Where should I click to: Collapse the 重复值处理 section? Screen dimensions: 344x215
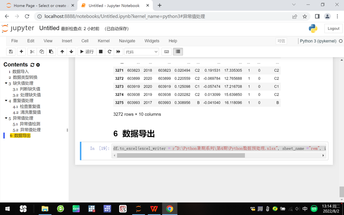6,100
